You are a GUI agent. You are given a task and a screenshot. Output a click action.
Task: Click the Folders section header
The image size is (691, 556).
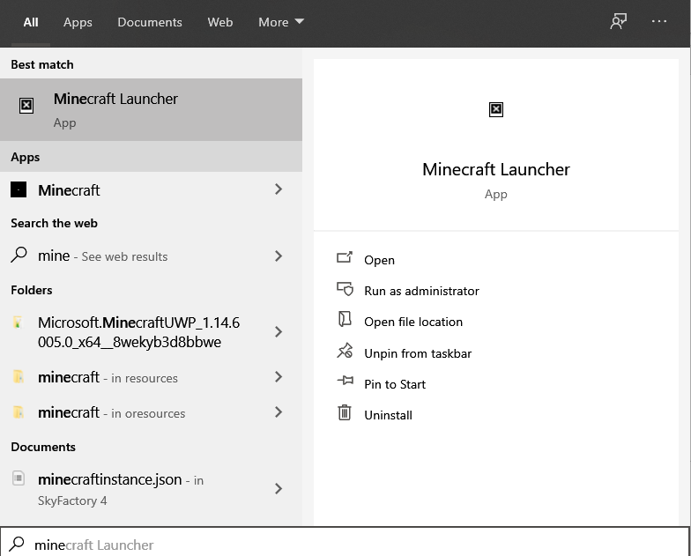[x=32, y=290]
